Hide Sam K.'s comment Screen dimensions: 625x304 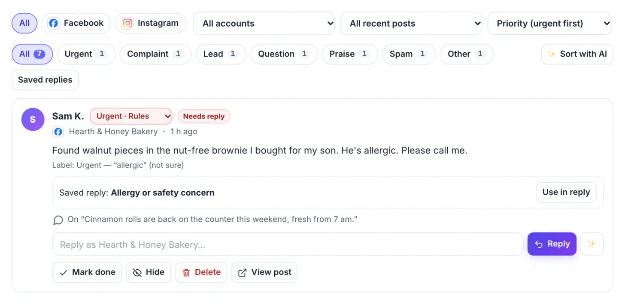click(149, 272)
